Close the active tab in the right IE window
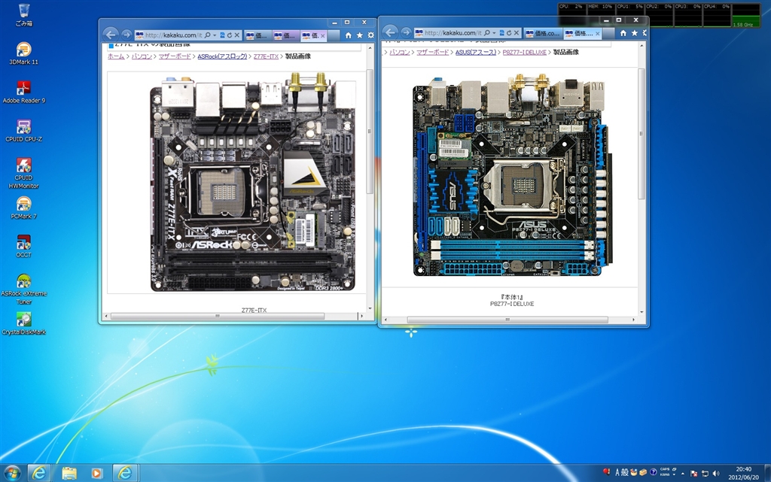Image resolution: width=771 pixels, height=482 pixels. (597, 33)
